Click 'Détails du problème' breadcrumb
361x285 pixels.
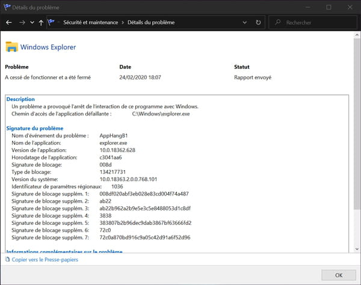[x=151, y=22]
